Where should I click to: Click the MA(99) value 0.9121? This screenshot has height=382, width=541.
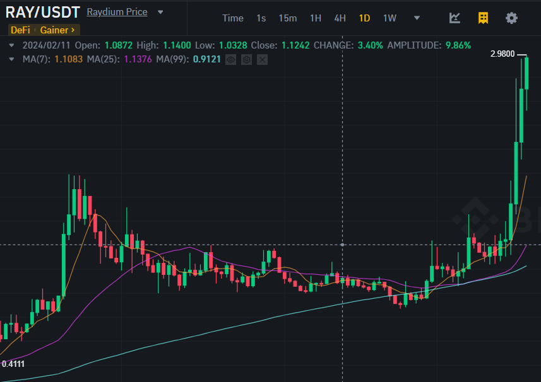[206, 59]
